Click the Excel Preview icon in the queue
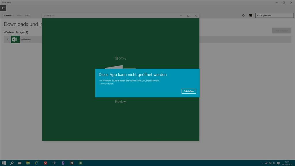295x166 pixels. pyautogui.click(x=15, y=39)
